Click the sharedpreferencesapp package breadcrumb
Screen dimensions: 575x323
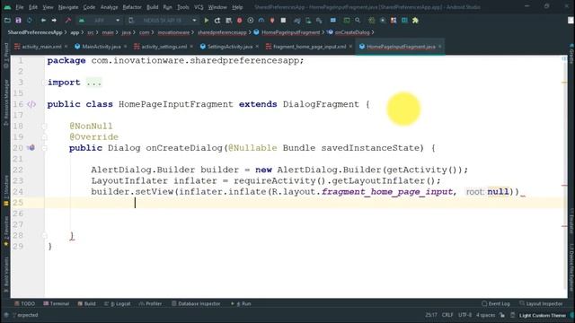click(x=222, y=32)
